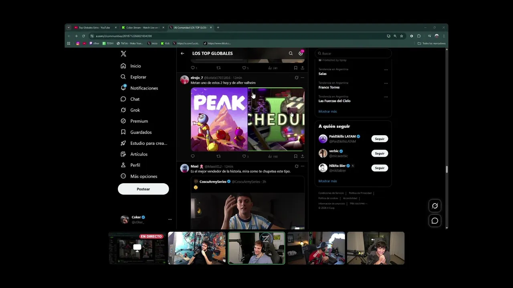Open account menu dots next to Coker
Image resolution: width=513 pixels, height=288 pixels.
pos(170,219)
